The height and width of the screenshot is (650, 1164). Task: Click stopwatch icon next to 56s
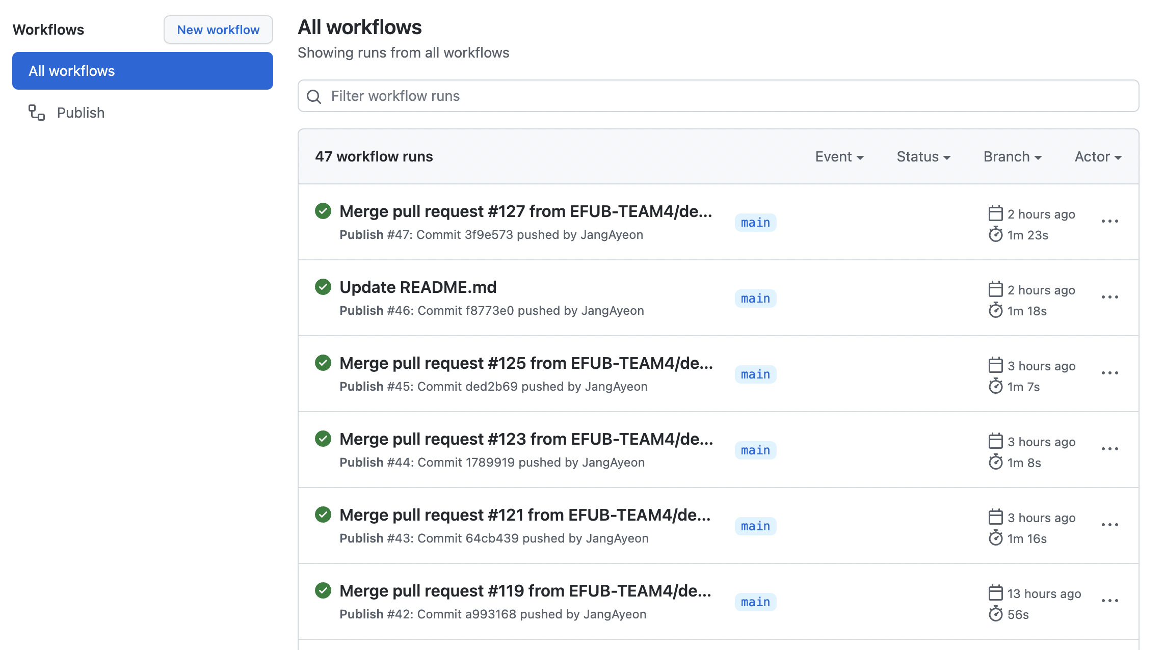point(995,614)
